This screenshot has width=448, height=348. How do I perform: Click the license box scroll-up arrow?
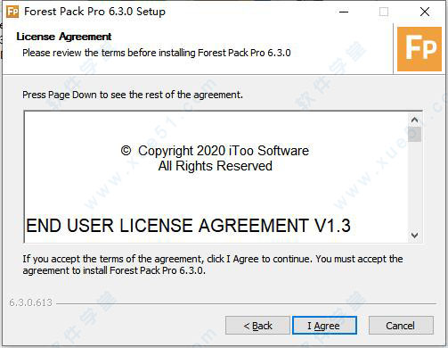414,120
